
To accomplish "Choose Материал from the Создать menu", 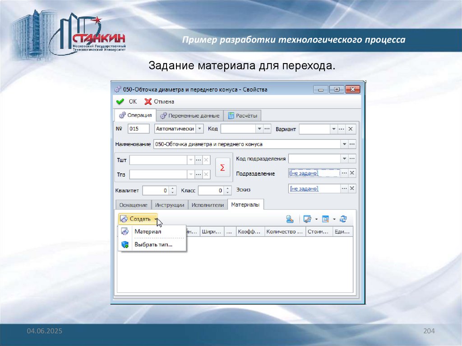I will [x=152, y=232].
